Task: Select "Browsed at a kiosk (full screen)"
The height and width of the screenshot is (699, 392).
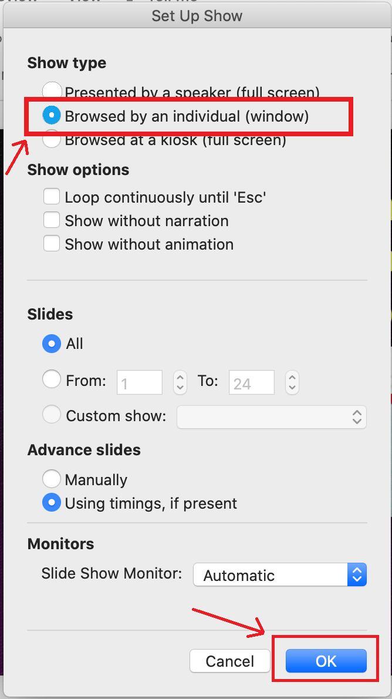Action: click(x=52, y=140)
